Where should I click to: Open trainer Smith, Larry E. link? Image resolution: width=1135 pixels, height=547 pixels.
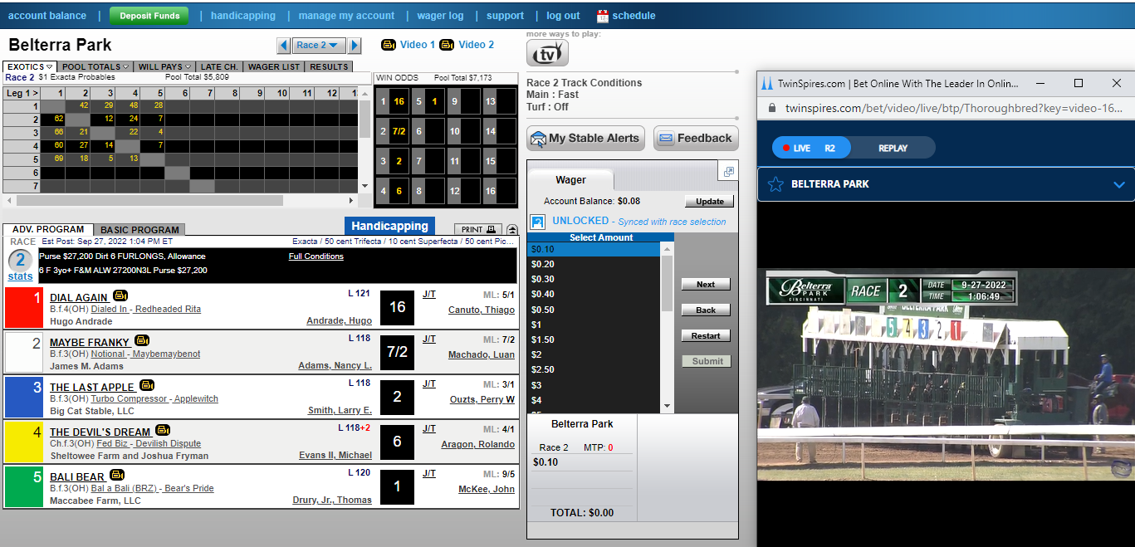click(340, 410)
